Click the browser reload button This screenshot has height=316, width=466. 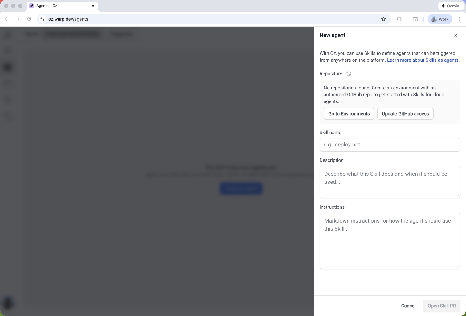(29, 19)
